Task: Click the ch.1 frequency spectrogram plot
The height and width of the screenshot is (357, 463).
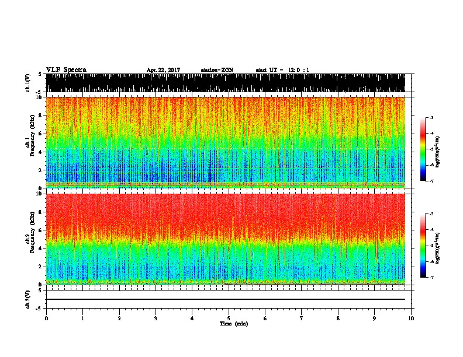Action: pyautogui.click(x=226, y=142)
